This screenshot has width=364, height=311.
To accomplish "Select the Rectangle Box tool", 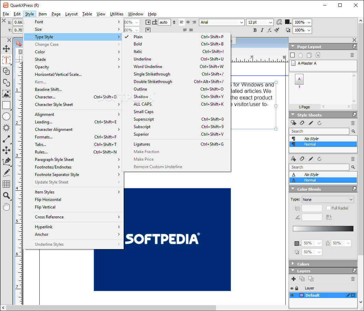I will click(x=6, y=105).
